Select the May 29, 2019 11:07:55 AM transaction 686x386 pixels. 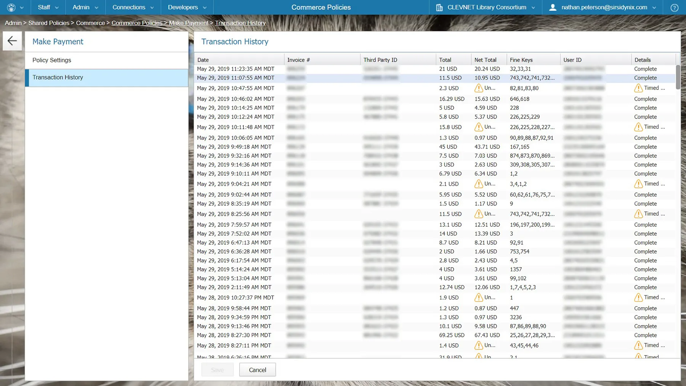tap(435, 78)
